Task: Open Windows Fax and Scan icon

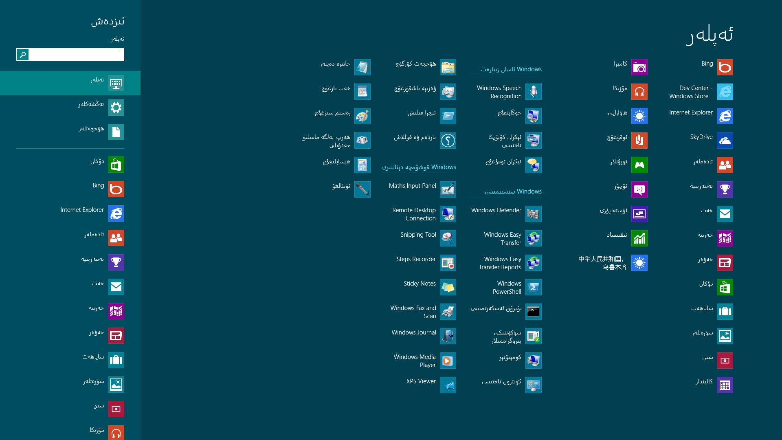Action: pos(448,312)
